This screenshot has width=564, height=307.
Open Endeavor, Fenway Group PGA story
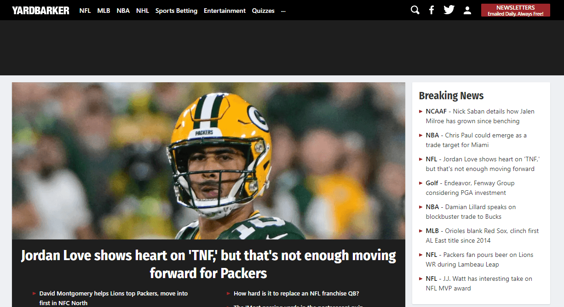click(470, 188)
